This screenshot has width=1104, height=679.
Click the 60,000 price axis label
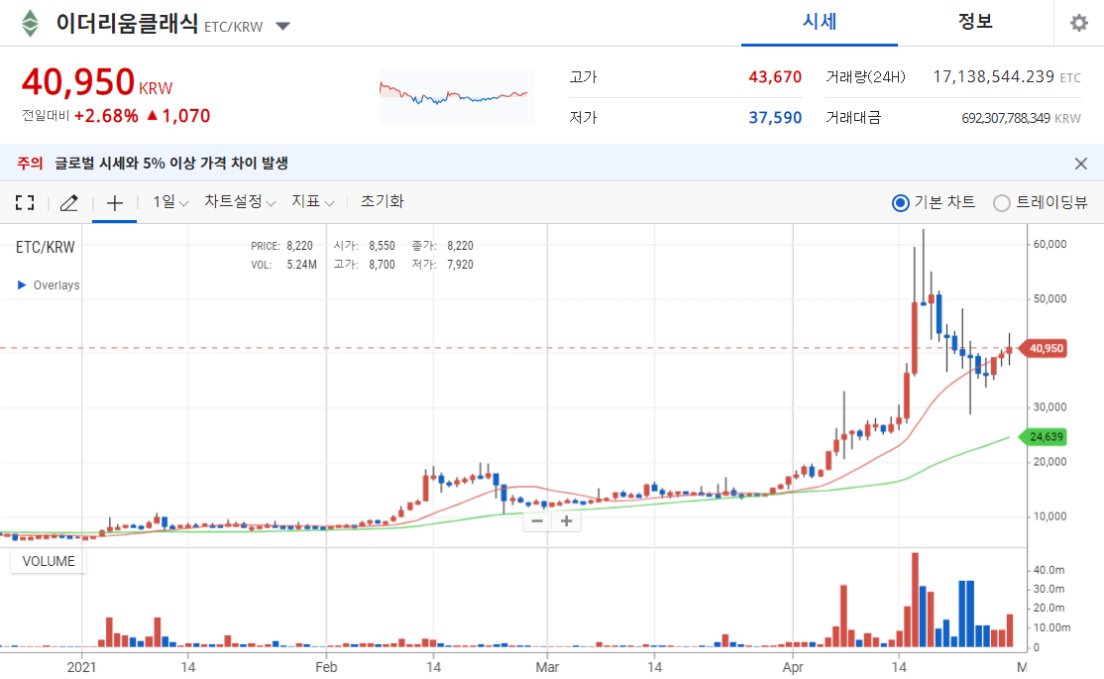point(1049,245)
